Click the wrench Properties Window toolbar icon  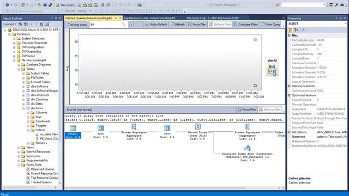tap(336, 5)
